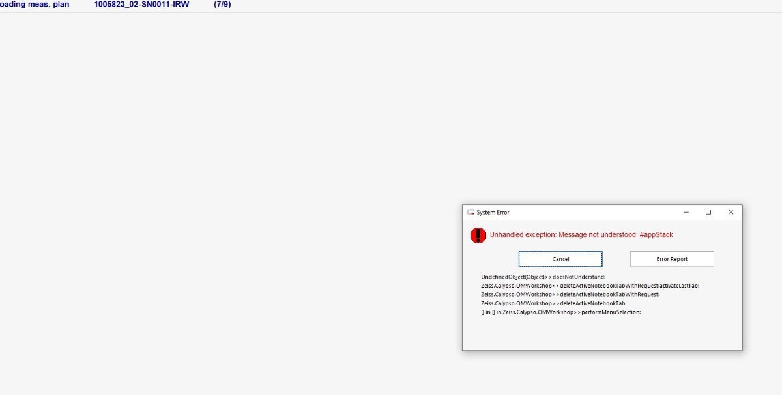
Task: Minimize the System Error window
Action: point(686,212)
